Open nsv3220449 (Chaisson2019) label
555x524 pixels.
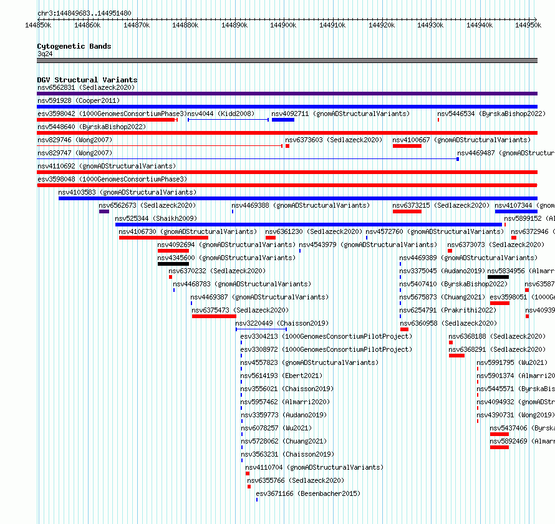(x=282, y=323)
